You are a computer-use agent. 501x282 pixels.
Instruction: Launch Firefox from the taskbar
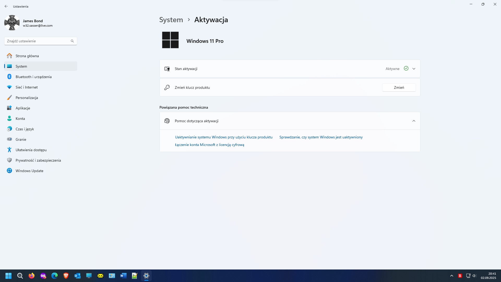point(32,276)
